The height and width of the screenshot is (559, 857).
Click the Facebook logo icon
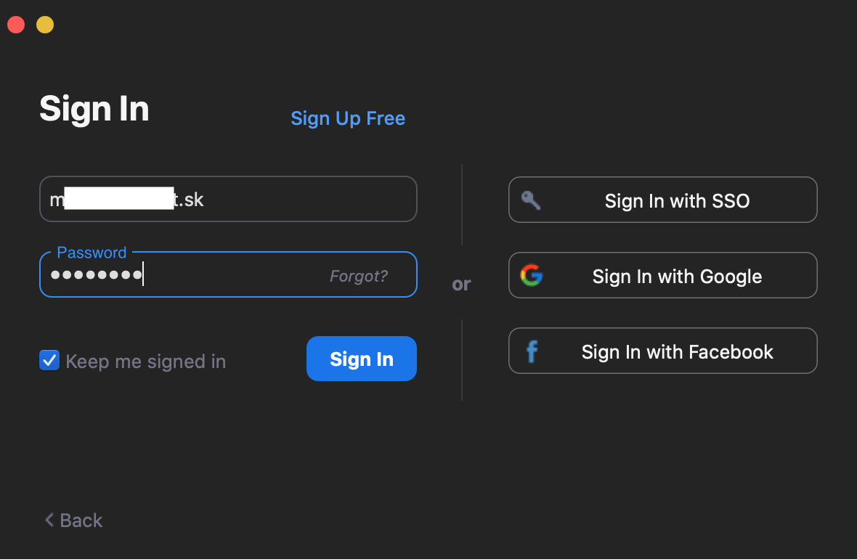(x=532, y=351)
